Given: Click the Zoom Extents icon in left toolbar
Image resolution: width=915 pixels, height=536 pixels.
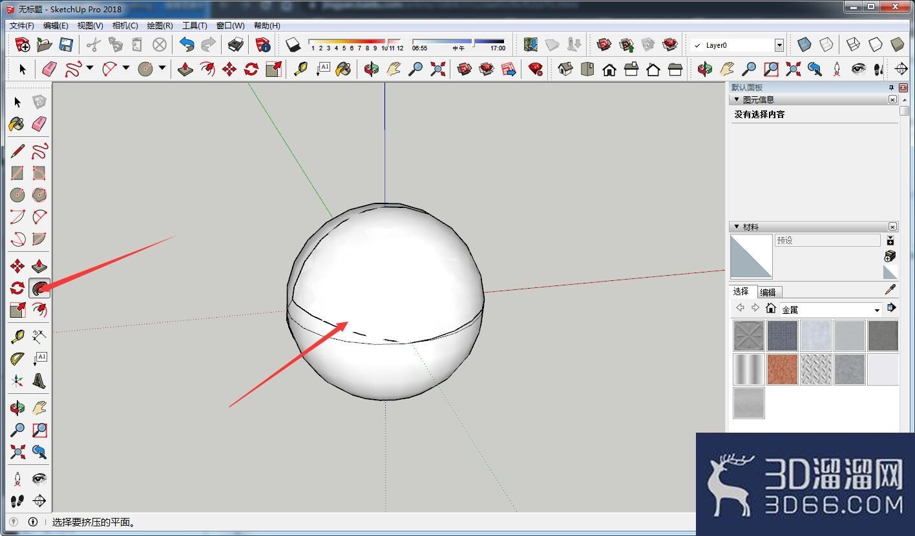Looking at the screenshot, I should pos(17,451).
